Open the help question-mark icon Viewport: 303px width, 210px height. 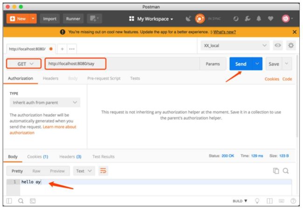(293, 201)
